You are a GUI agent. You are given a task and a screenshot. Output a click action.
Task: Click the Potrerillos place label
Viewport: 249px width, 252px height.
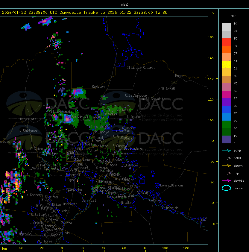point(50,165)
